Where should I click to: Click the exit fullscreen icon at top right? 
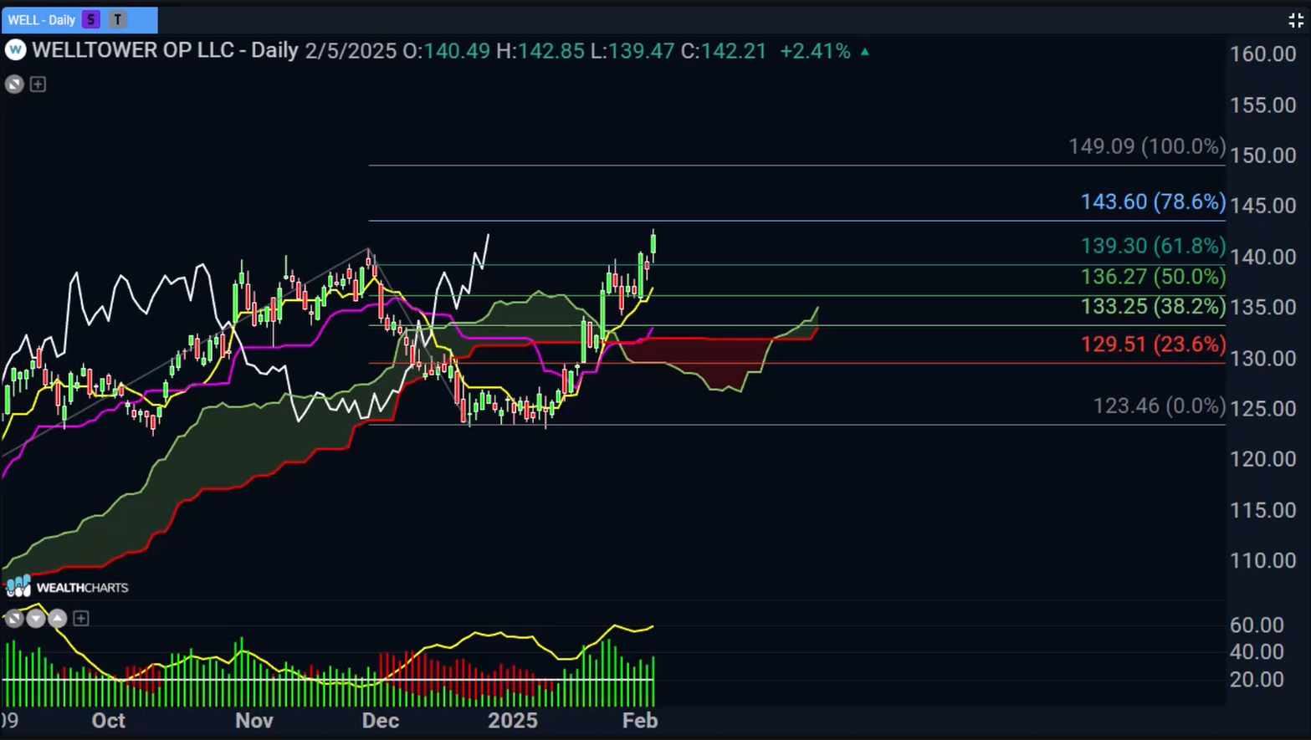(1296, 21)
